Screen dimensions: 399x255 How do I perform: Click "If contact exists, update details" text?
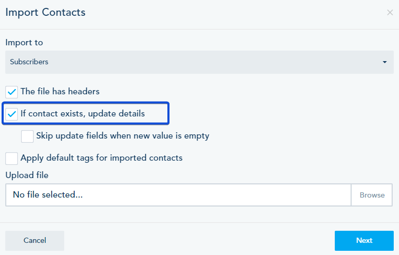[x=83, y=113]
